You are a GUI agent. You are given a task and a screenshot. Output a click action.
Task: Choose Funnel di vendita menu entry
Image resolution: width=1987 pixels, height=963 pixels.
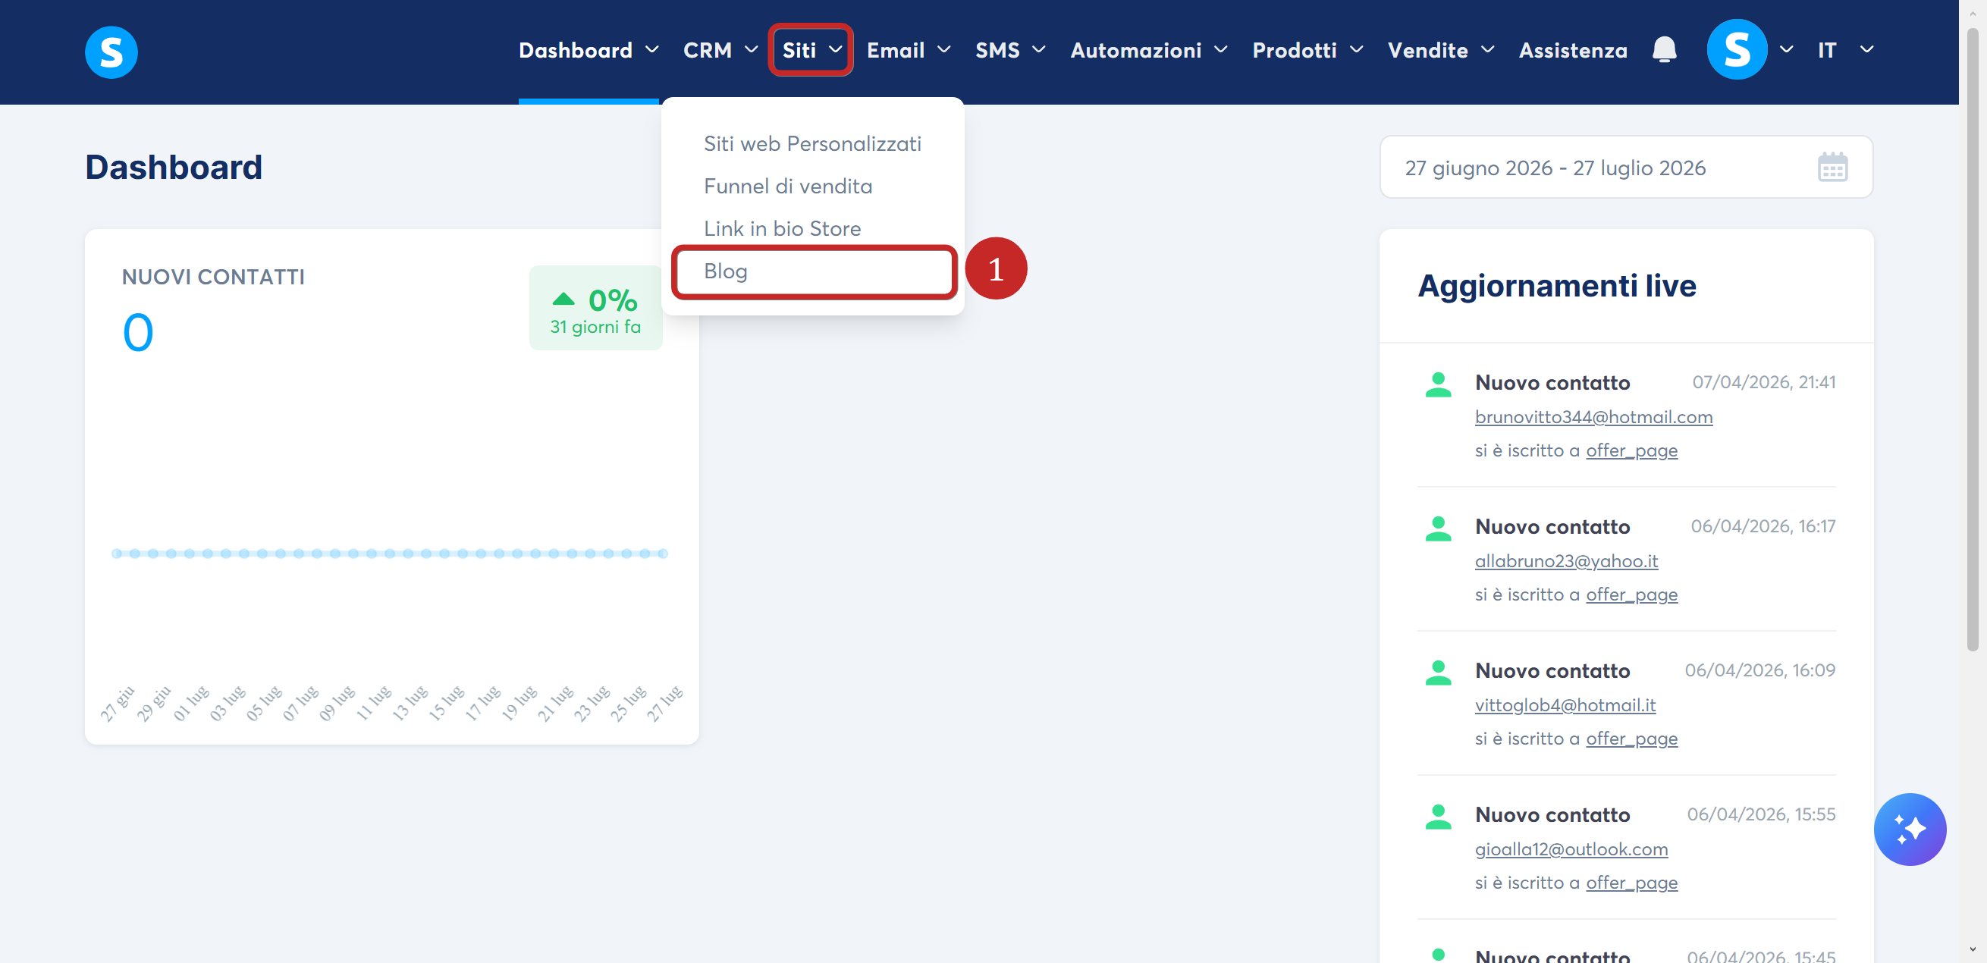click(787, 187)
